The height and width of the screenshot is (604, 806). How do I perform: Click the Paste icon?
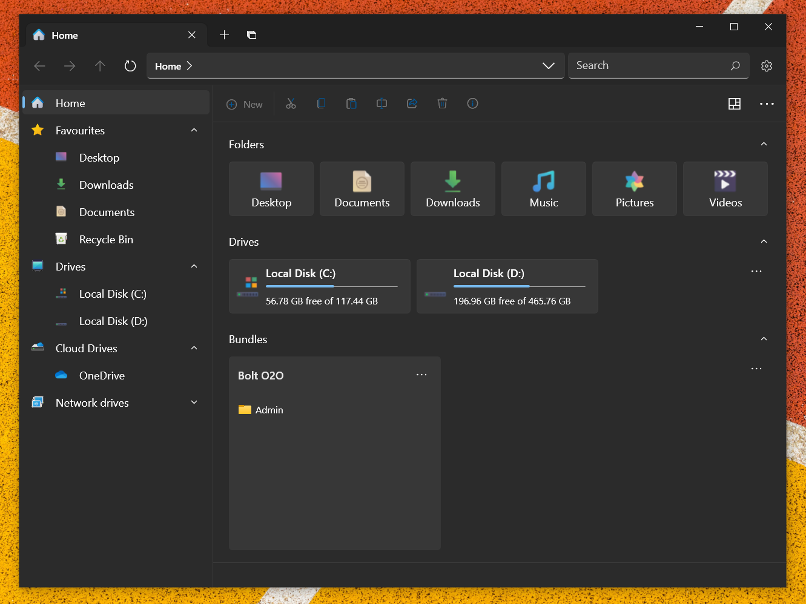click(x=351, y=103)
